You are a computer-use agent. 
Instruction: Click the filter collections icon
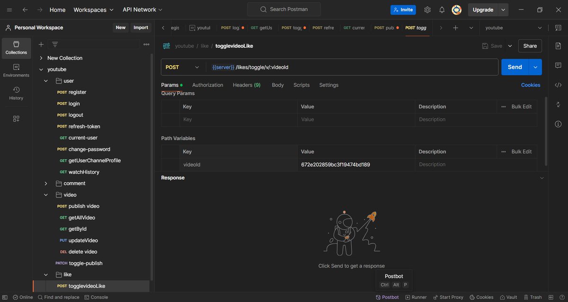tap(55, 44)
